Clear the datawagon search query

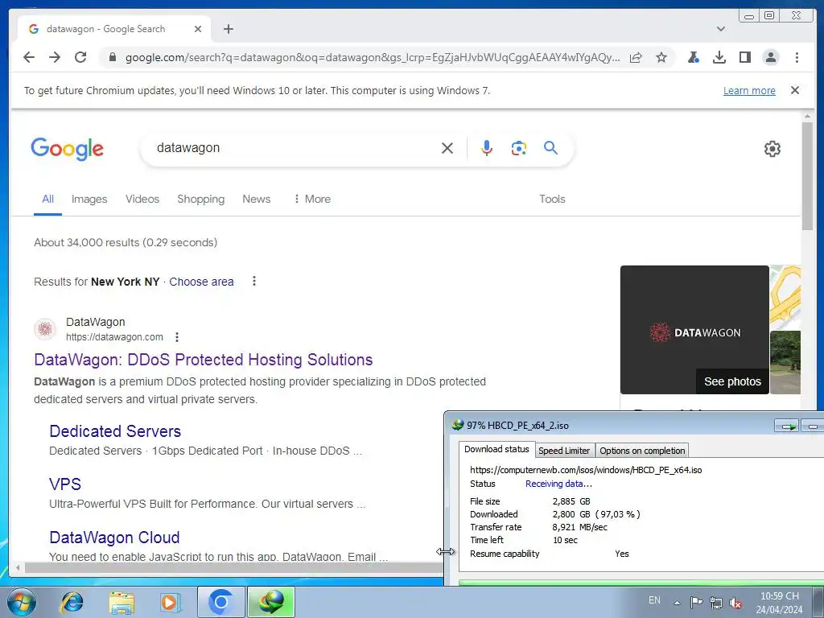pyautogui.click(x=447, y=148)
